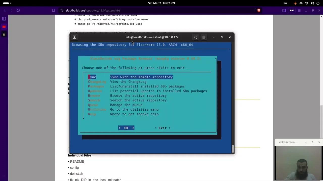The width and height of the screenshot is (323, 181).
Task: Open a new terminal tab
Action: pos(74,37)
